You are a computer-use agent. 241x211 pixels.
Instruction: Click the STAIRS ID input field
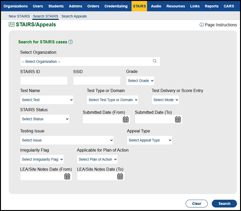[x=44, y=81]
